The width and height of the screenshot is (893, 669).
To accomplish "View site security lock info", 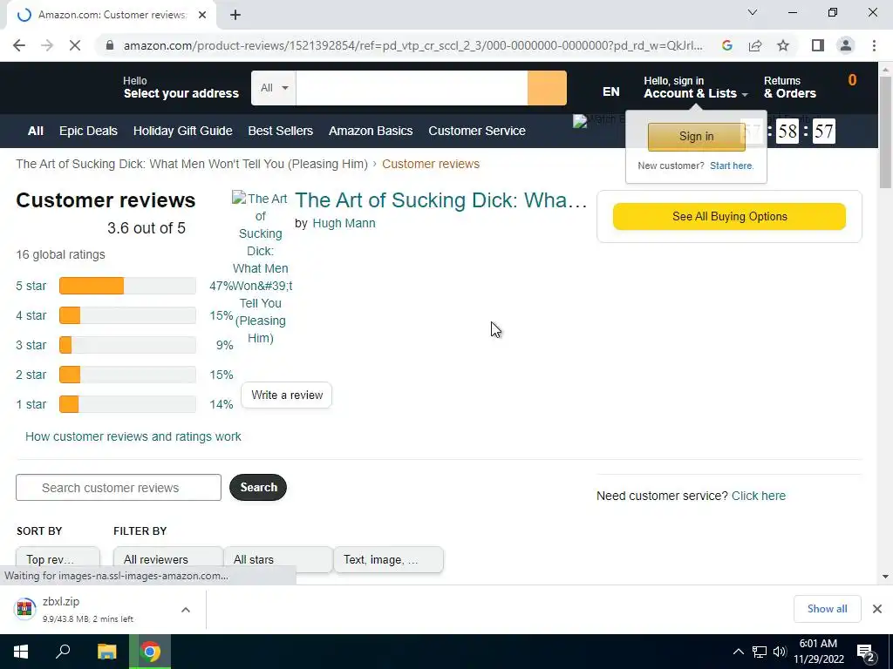I will coord(110,45).
